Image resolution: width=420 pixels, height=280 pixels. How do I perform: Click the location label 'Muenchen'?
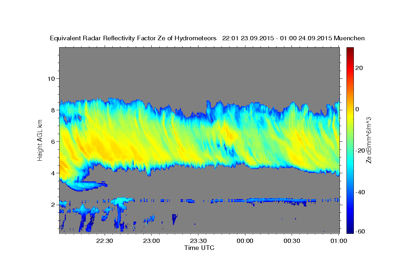click(x=350, y=38)
